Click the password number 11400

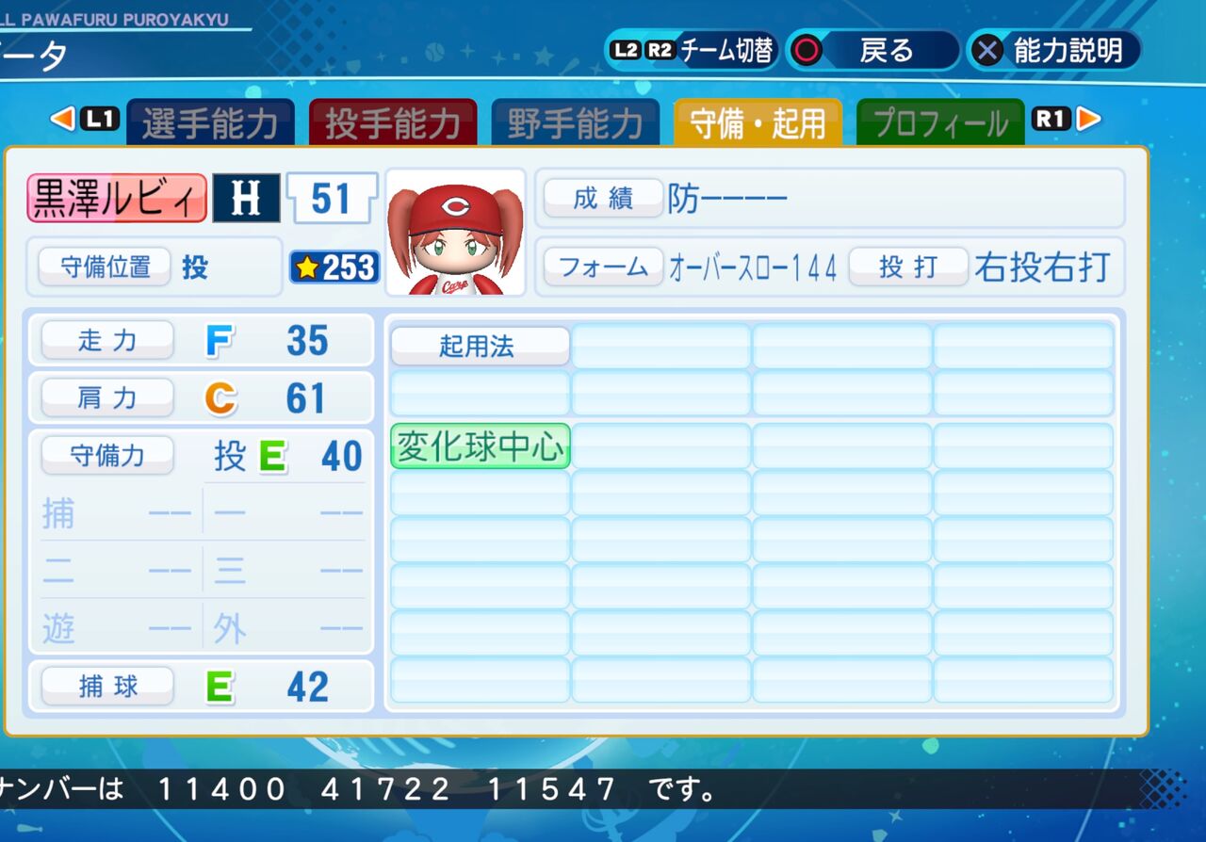coord(221,789)
